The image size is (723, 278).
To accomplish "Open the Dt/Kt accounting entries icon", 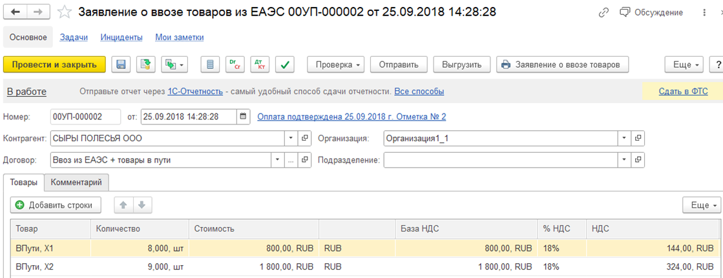I will (x=260, y=65).
